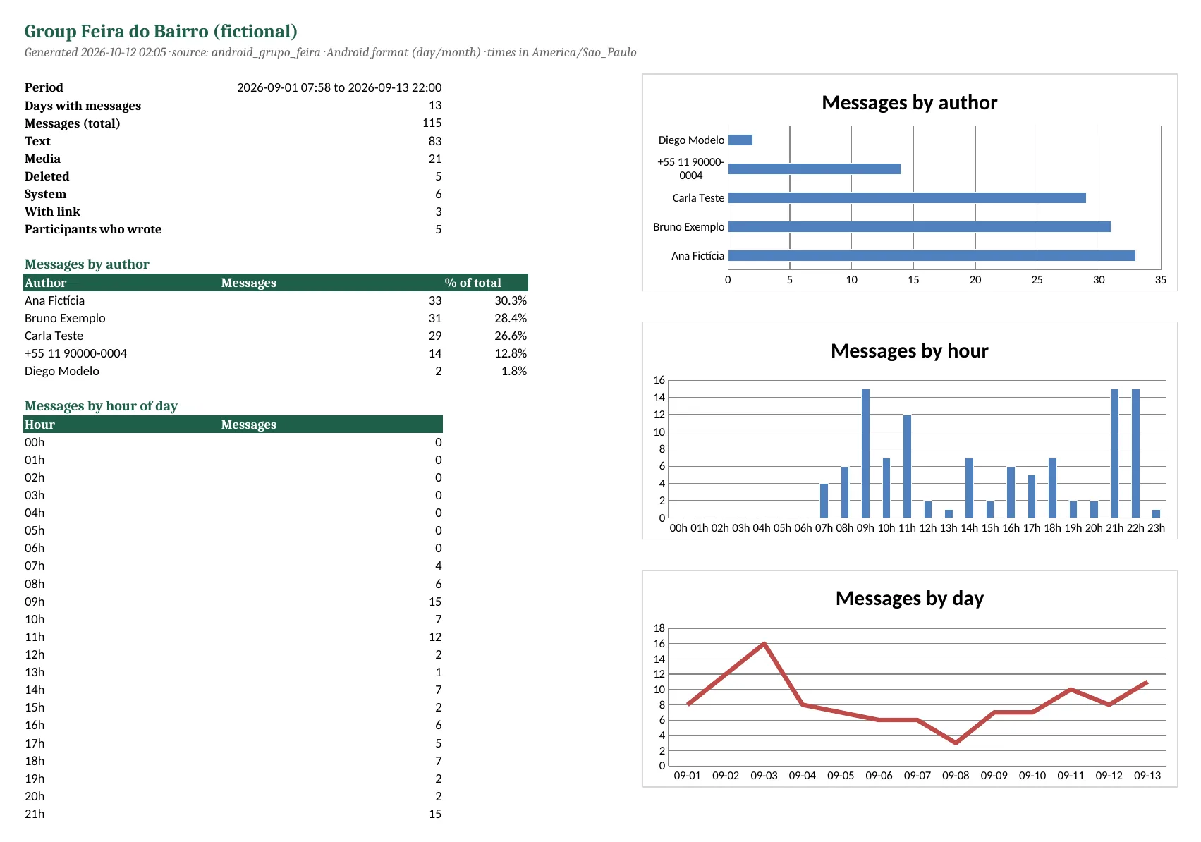Click the '09-01' axis label in day chart

(688, 776)
